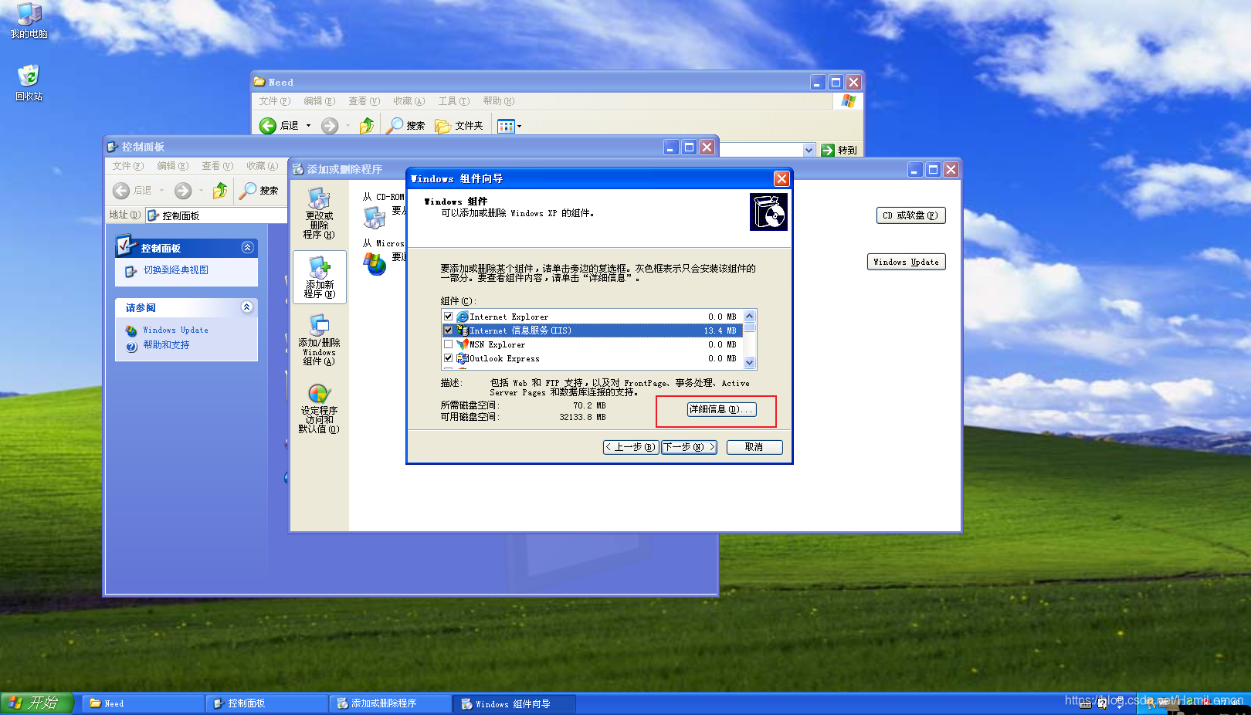
Task: Switch to Need taskbar button
Action: coord(143,703)
